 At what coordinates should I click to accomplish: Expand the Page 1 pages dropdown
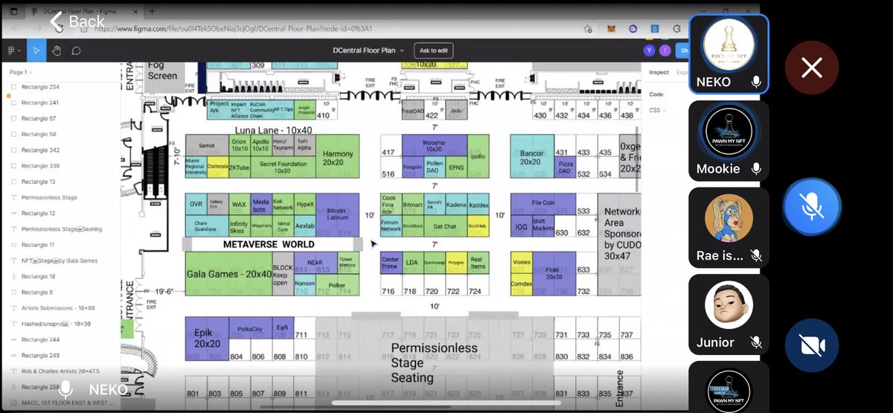coord(20,72)
